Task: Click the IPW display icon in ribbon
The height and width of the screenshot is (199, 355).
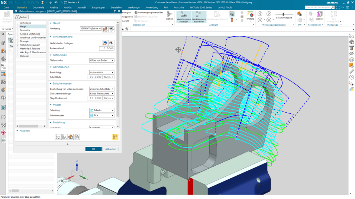Action: pyautogui.click(x=300, y=14)
